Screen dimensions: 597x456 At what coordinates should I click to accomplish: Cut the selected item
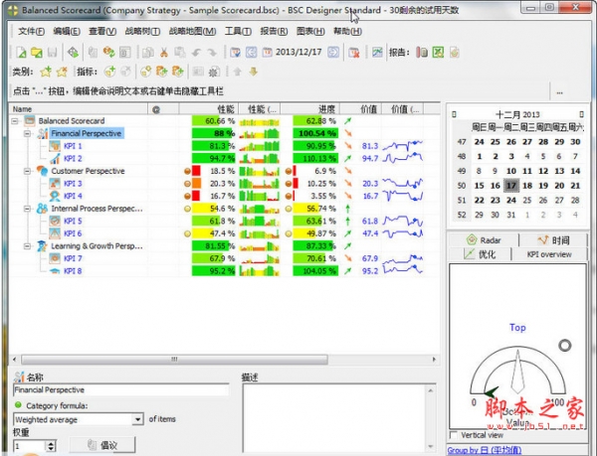164,52
